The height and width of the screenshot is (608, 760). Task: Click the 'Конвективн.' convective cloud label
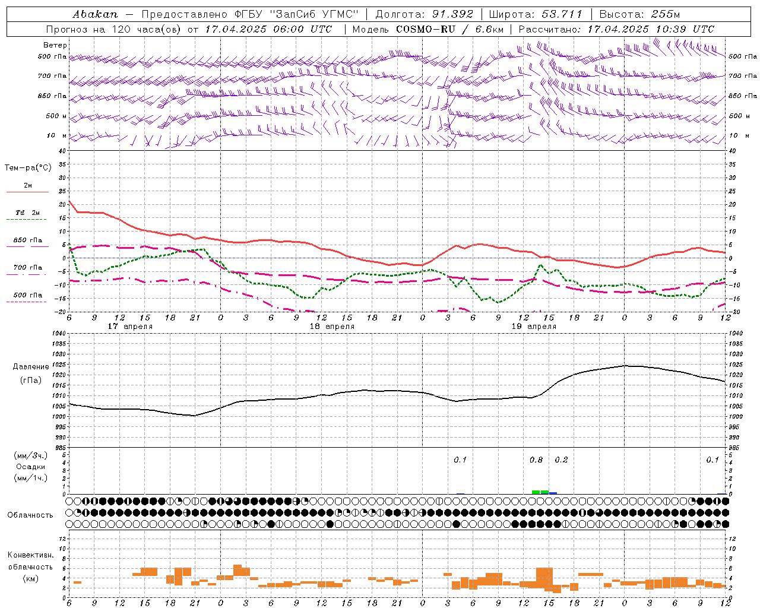pyautogui.click(x=30, y=555)
